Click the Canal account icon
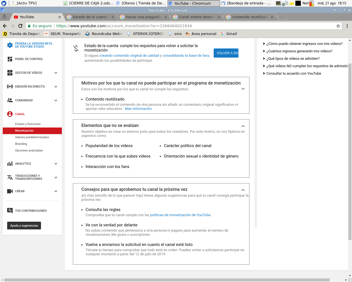This screenshot has width=352, height=282. pyautogui.click(x=10, y=114)
